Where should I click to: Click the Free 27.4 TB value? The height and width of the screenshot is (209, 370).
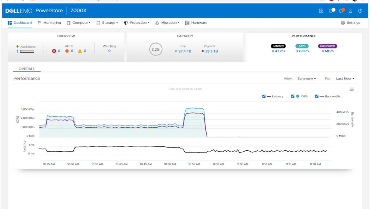click(x=185, y=51)
